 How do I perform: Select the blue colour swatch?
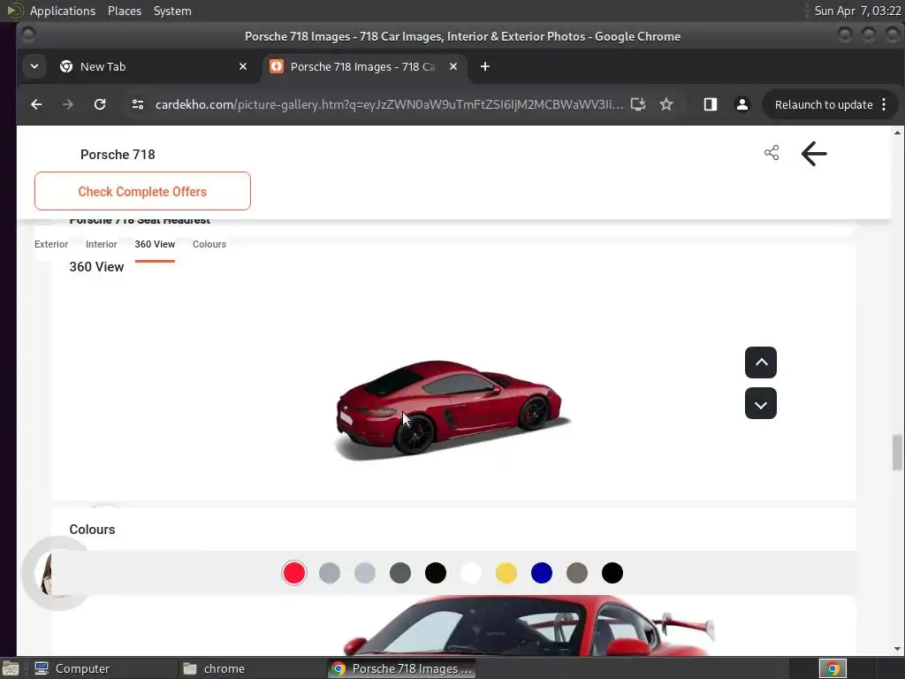point(542,573)
